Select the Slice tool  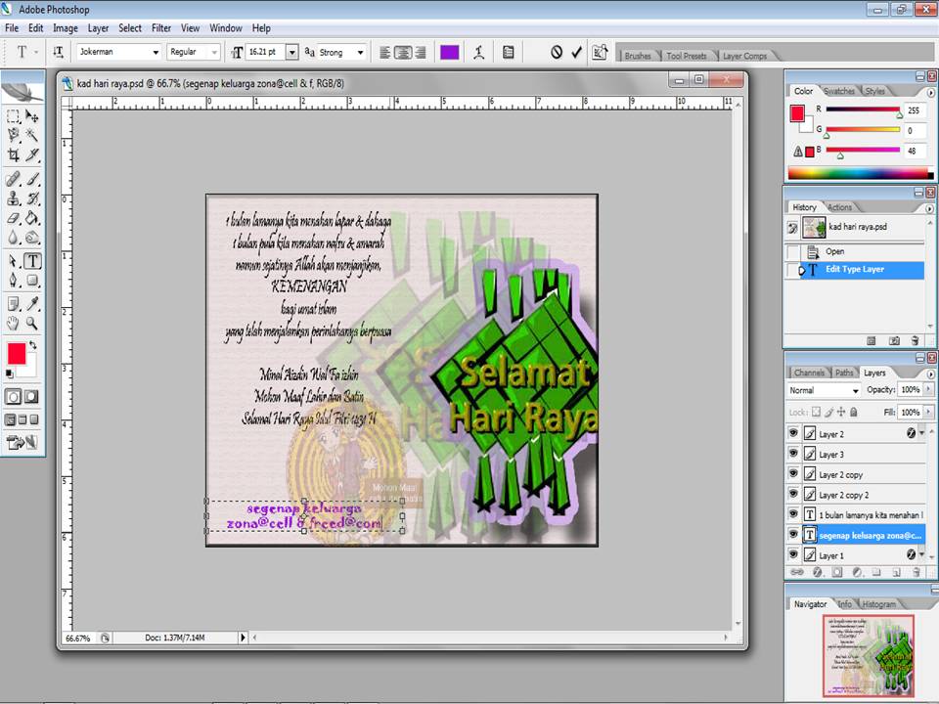pos(32,155)
